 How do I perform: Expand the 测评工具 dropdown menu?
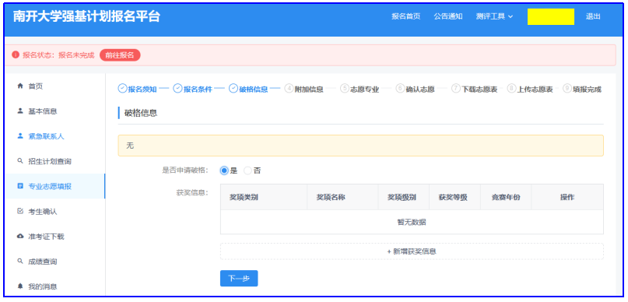(x=495, y=17)
